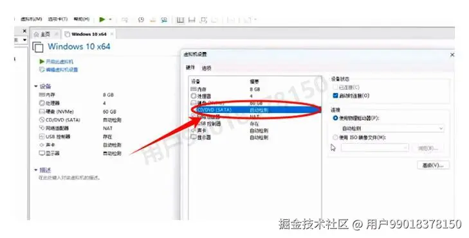Open the snapshot manager icon in toolbar

tap(164, 20)
